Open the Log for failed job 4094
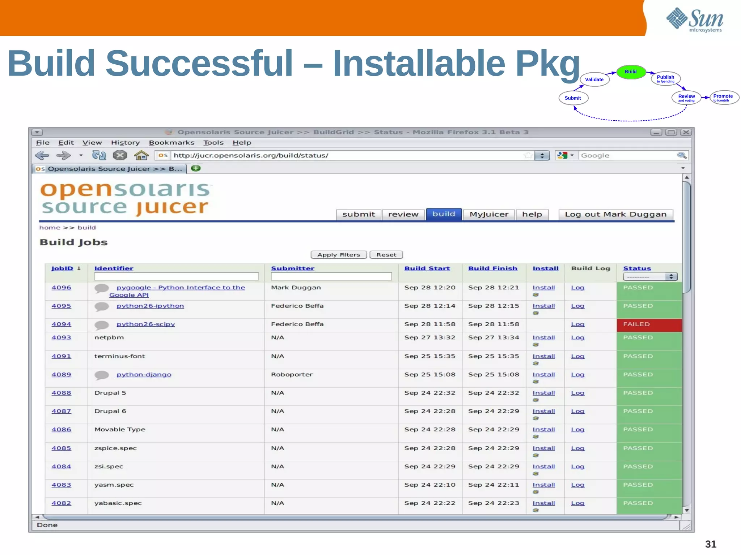This screenshot has height=555, width=741. click(x=577, y=324)
